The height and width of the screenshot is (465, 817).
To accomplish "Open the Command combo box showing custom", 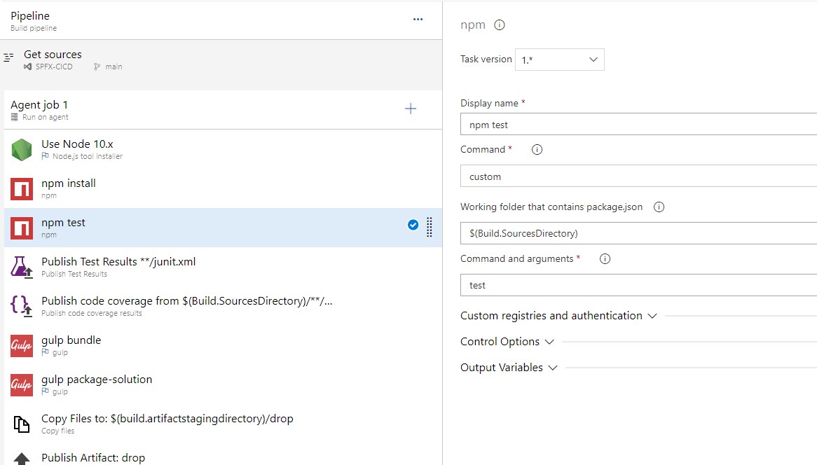I will tap(638, 176).
